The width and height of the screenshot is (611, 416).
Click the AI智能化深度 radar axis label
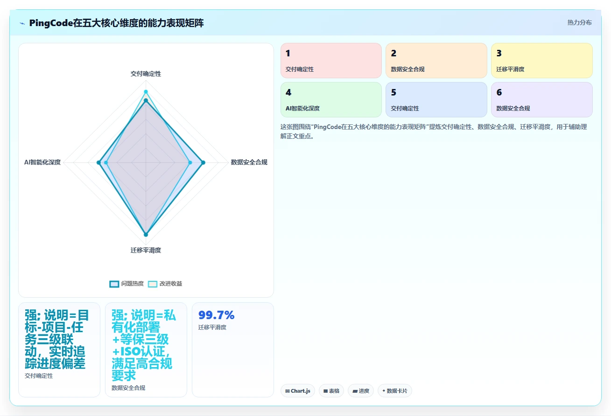(x=42, y=162)
